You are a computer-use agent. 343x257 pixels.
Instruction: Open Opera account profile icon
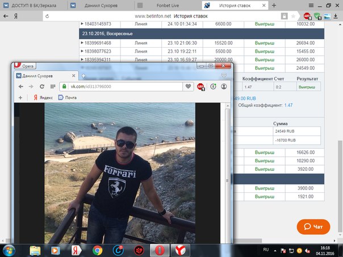click(x=224, y=87)
